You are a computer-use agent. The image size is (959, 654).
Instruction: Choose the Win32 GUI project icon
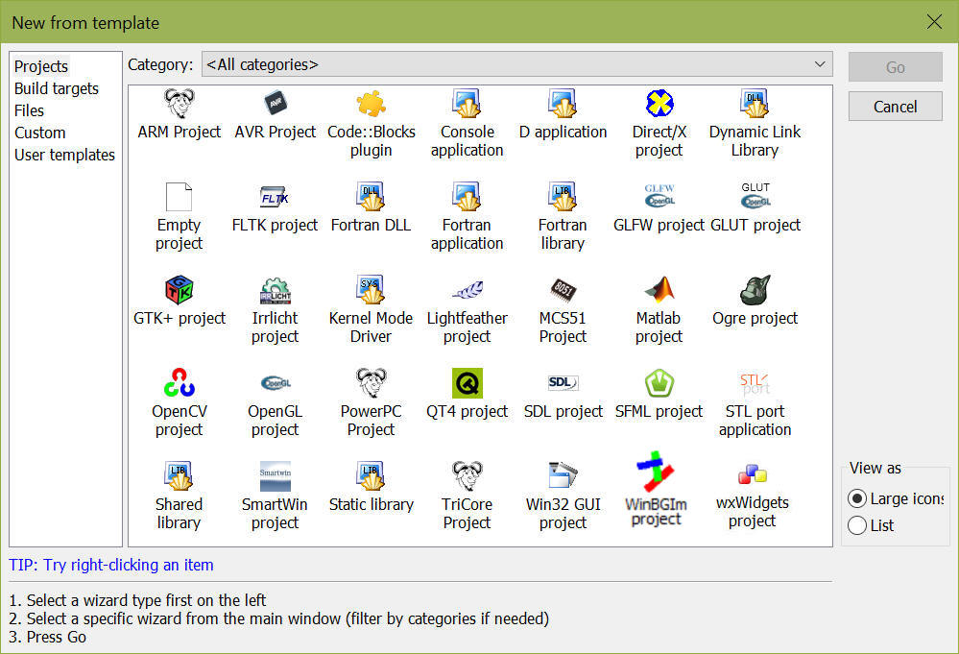[x=563, y=475]
